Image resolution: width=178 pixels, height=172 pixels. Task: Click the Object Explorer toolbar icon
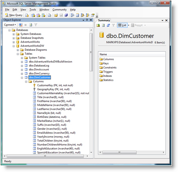point(83,15)
